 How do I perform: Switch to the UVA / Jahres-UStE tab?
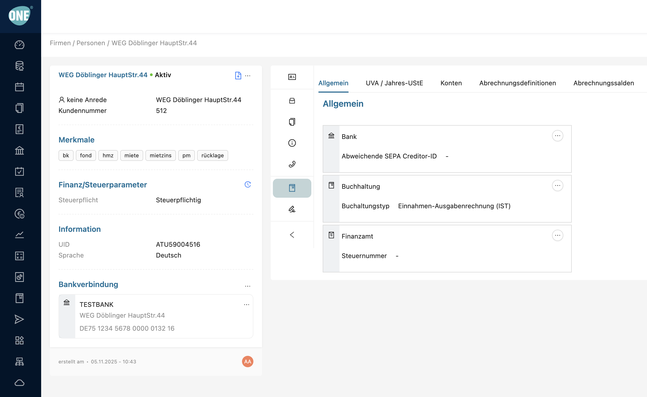[x=394, y=83]
